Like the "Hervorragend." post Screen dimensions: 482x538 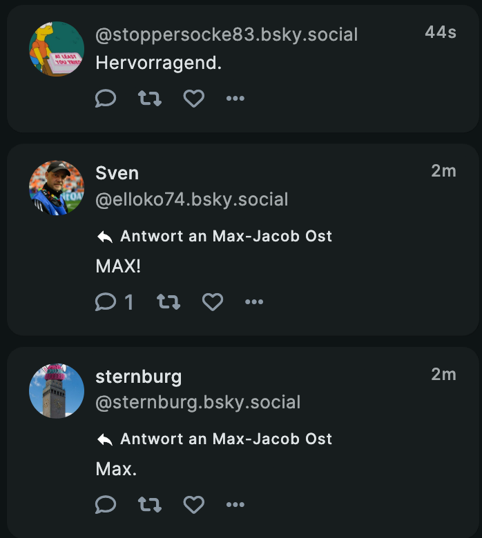tap(194, 99)
